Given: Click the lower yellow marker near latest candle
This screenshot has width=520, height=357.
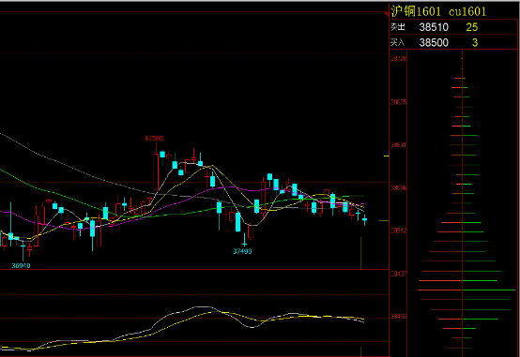Looking at the screenshot, I should tap(383, 220).
